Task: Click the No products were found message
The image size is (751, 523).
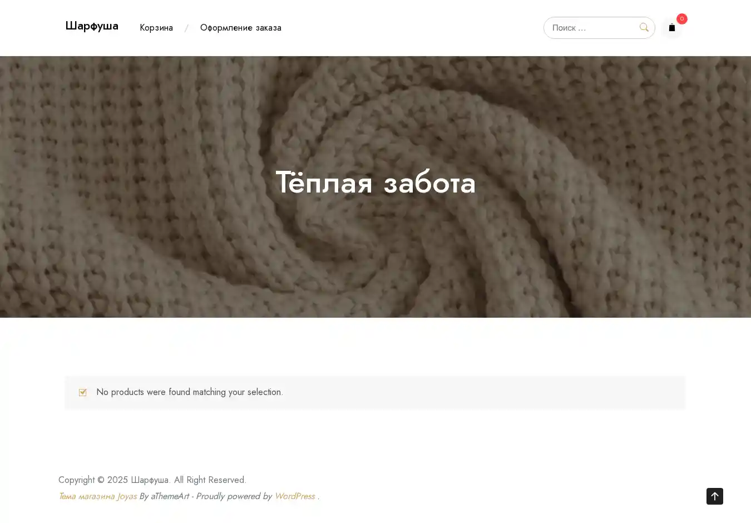Action: pos(189,392)
